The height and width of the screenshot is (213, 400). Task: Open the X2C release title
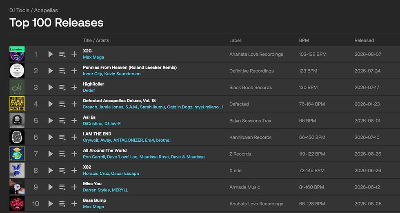pyautogui.click(x=87, y=51)
